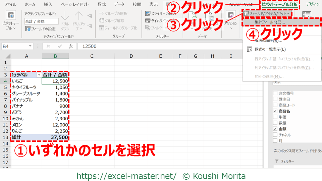This screenshot has width=322, height=181.
Task: Open フィールドの設定 (Field Settings)
Action: [x=41, y=29]
